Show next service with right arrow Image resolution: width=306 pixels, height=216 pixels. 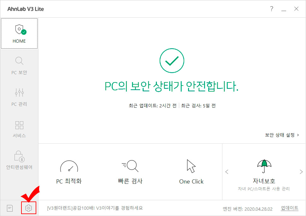pyautogui.click(x=301, y=172)
